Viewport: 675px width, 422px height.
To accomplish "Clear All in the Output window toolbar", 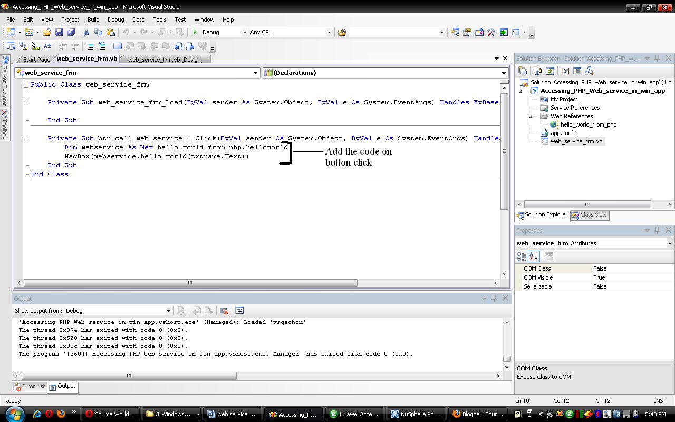I will tap(224, 311).
